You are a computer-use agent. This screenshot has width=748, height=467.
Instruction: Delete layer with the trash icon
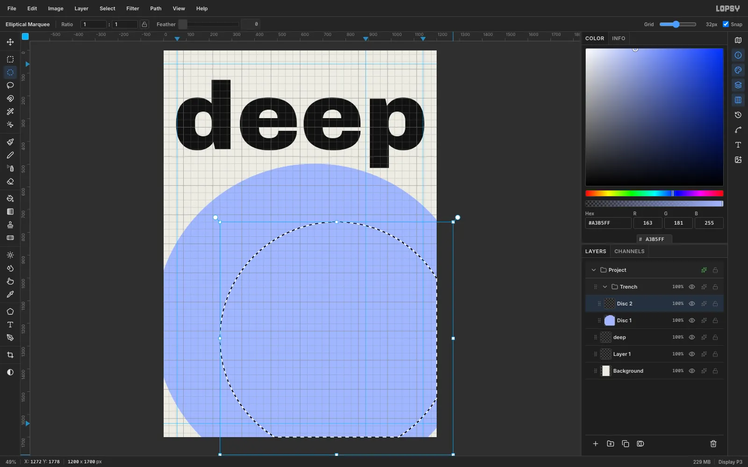click(x=713, y=444)
